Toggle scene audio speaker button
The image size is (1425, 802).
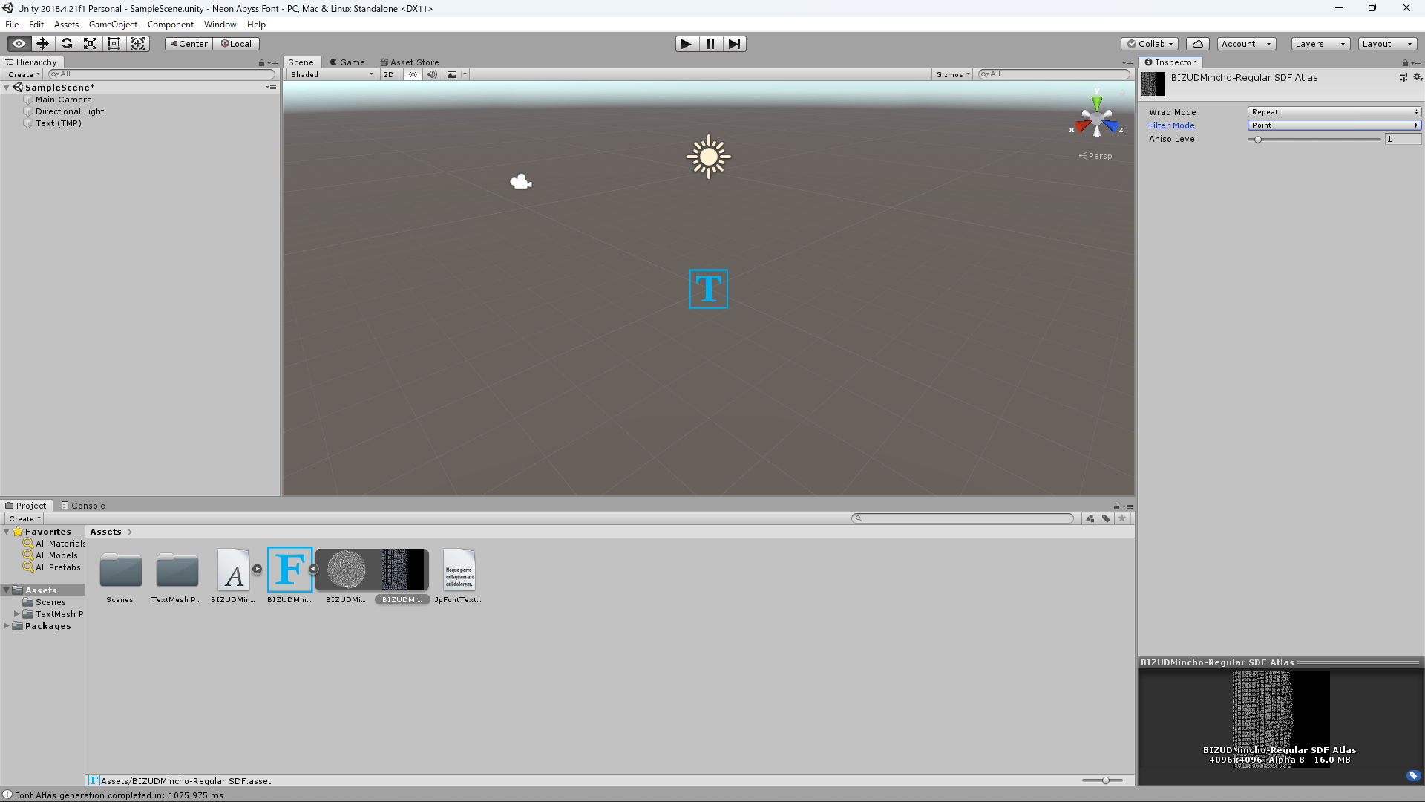pos(432,74)
